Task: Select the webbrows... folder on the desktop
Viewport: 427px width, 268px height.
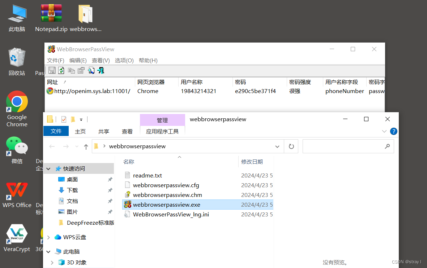Action: click(x=86, y=18)
